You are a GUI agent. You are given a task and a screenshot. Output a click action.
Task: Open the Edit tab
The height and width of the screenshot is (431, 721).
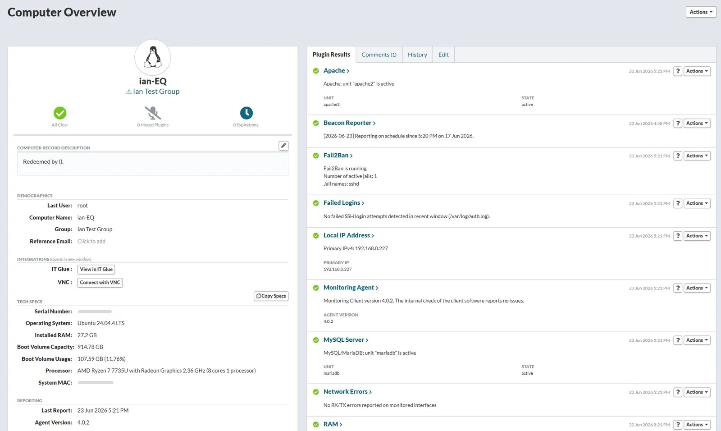click(x=443, y=55)
